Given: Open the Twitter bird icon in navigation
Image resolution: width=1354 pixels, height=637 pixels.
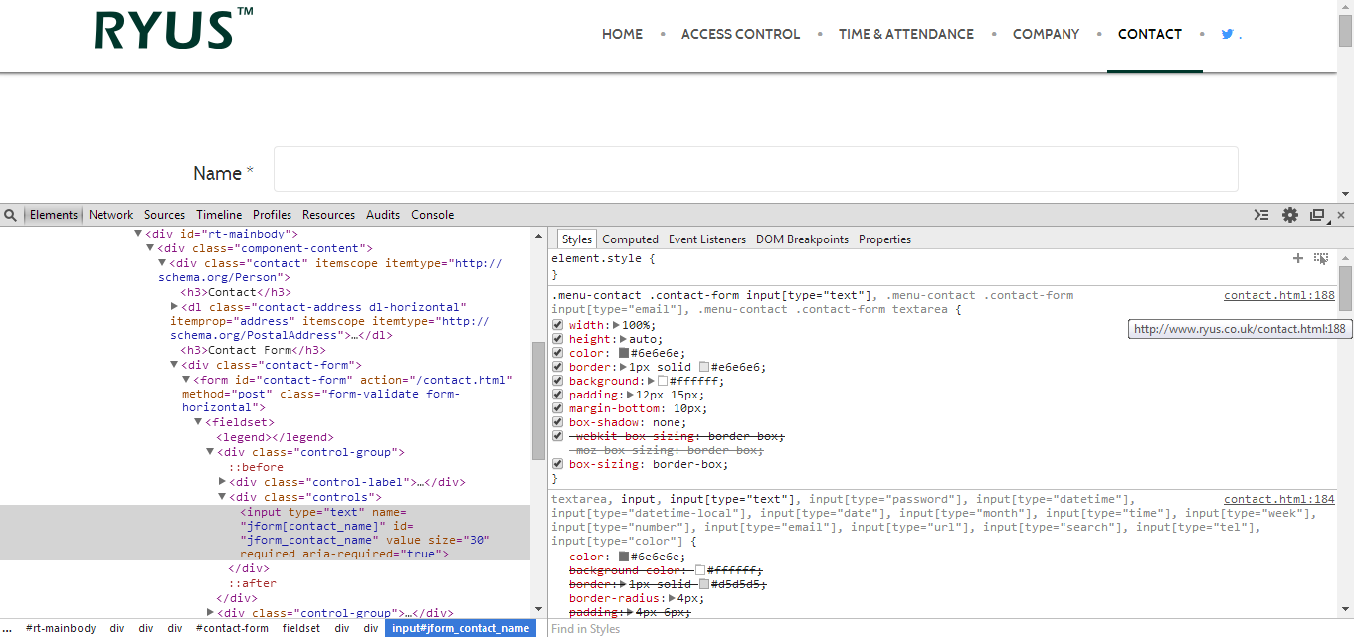Looking at the screenshot, I should (x=1228, y=34).
